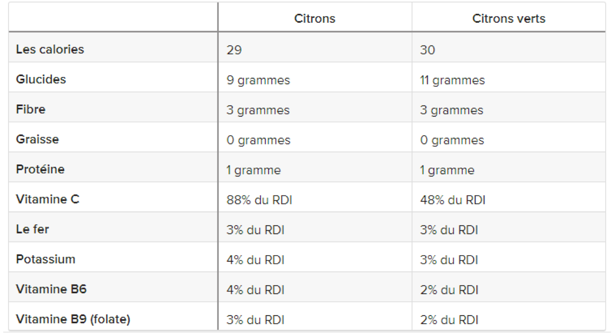Select the 9 grammes glucides cell
This screenshot has height=333, width=615.
(258, 80)
